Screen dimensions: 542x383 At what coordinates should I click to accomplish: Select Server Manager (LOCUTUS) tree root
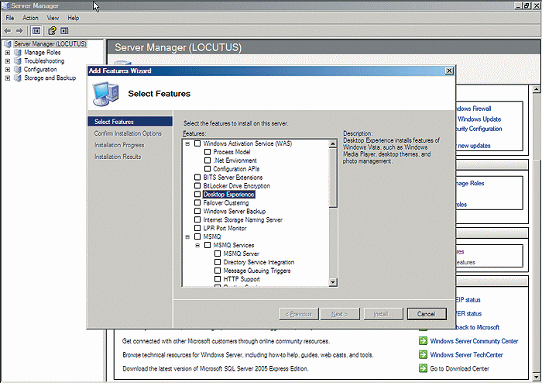[50, 44]
